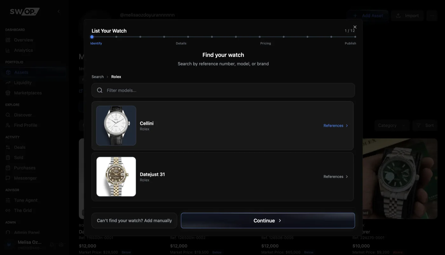Collapse the sidebar with the chevron

(x=58, y=11)
